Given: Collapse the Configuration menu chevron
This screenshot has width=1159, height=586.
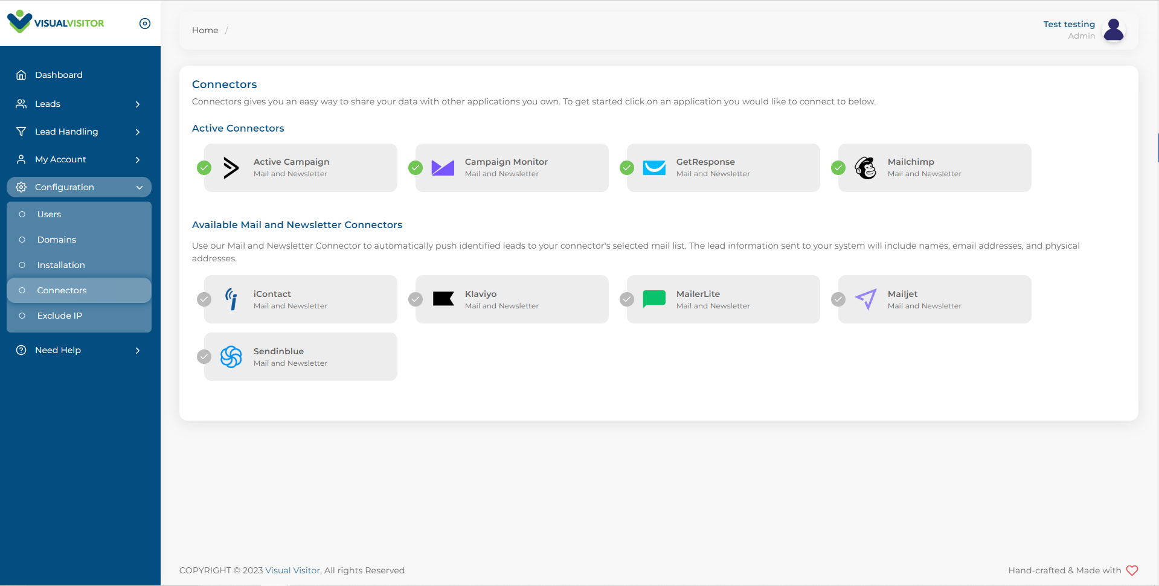Looking at the screenshot, I should [140, 188].
